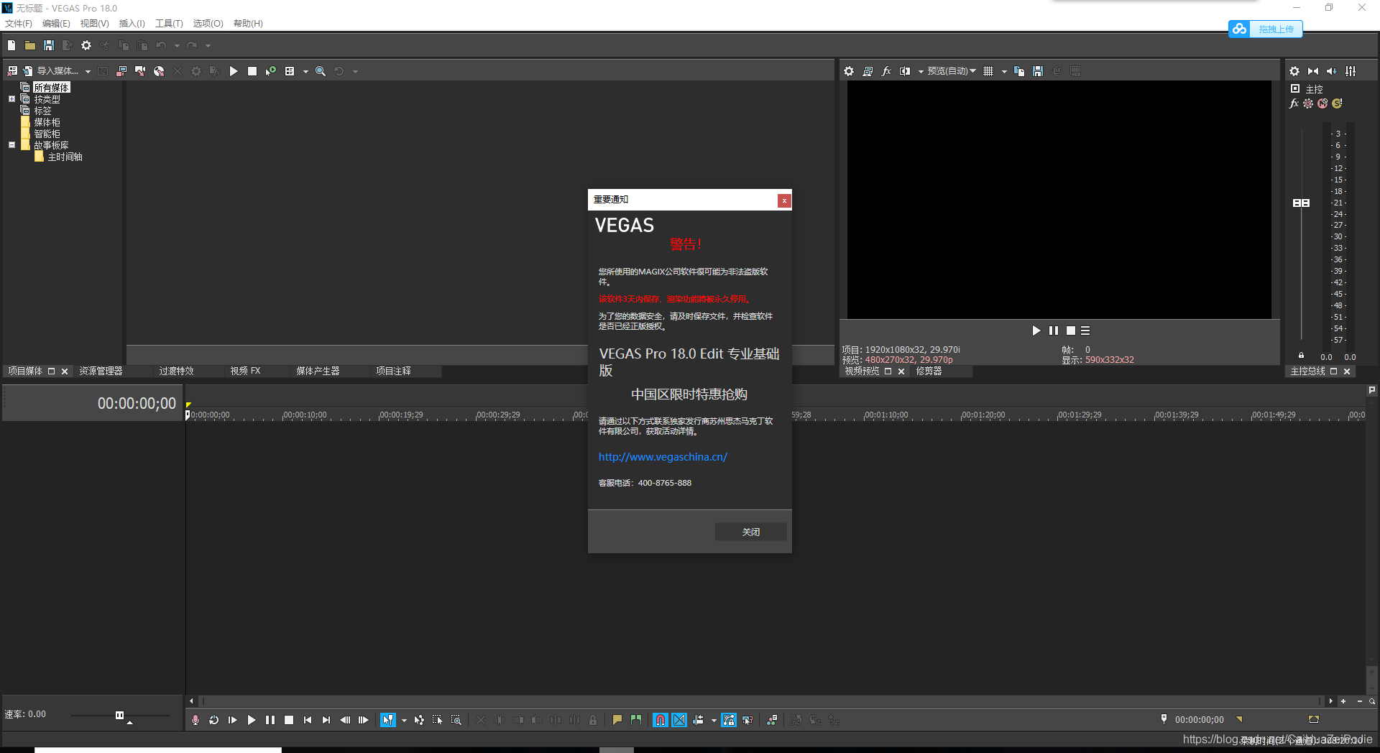
Task: Open the 编辑(E) menu
Action: click(56, 24)
